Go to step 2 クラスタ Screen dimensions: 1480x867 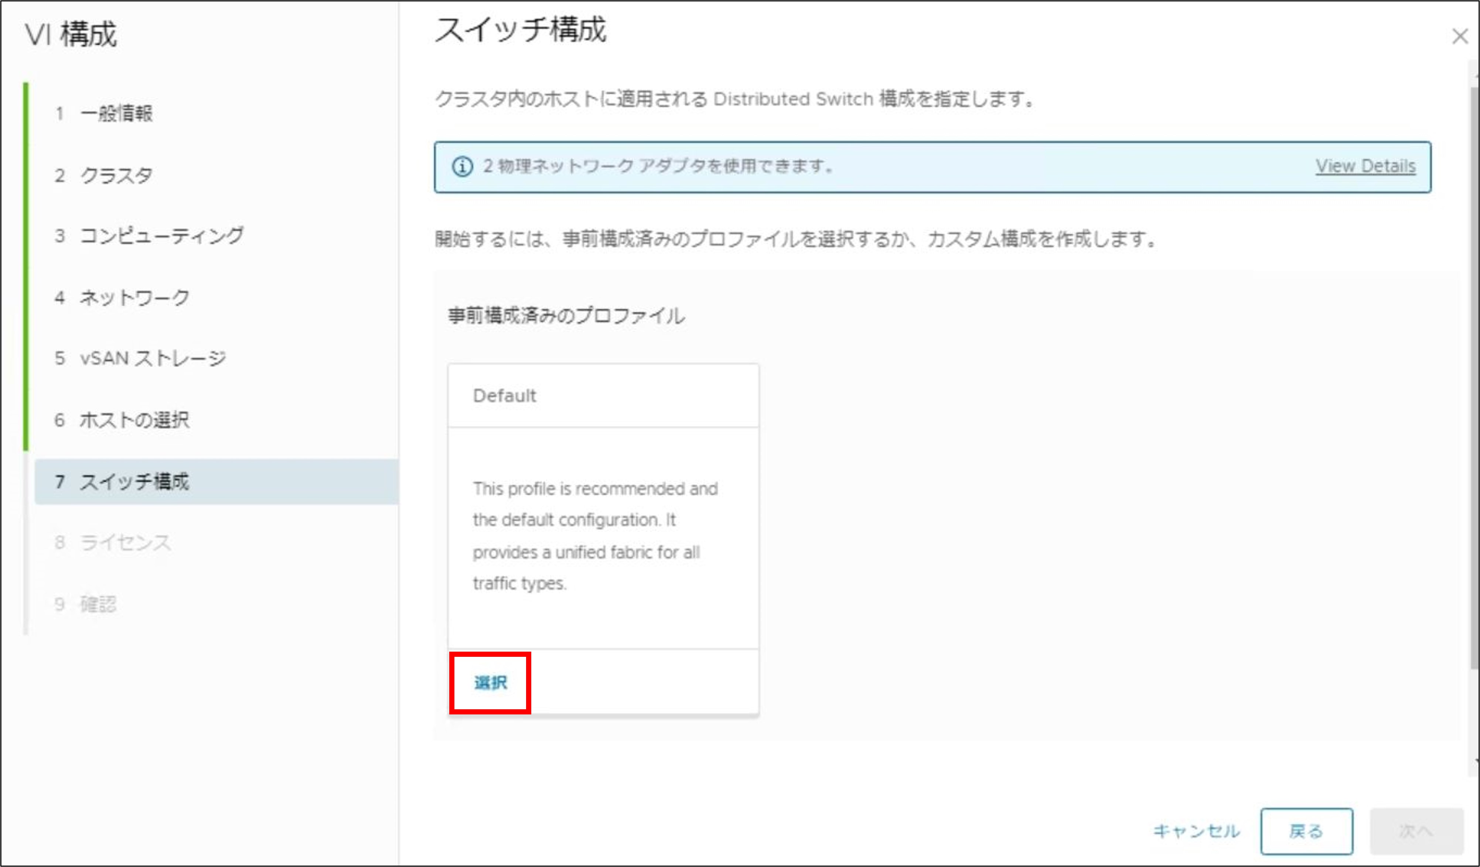pyautogui.click(x=116, y=175)
